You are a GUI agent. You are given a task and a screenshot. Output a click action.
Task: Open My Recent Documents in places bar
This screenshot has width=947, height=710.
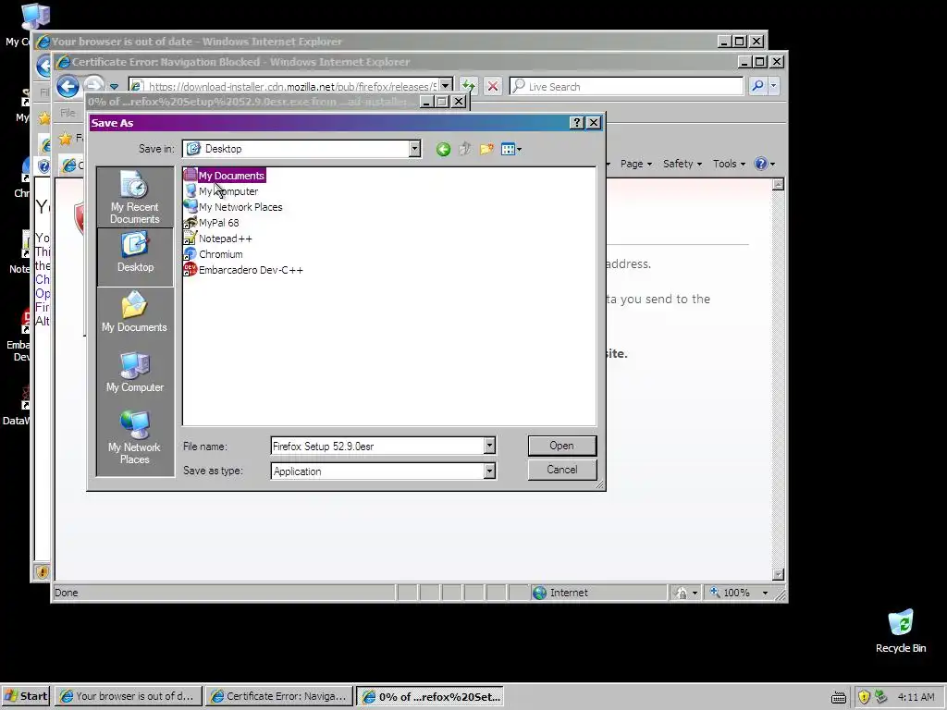point(135,198)
